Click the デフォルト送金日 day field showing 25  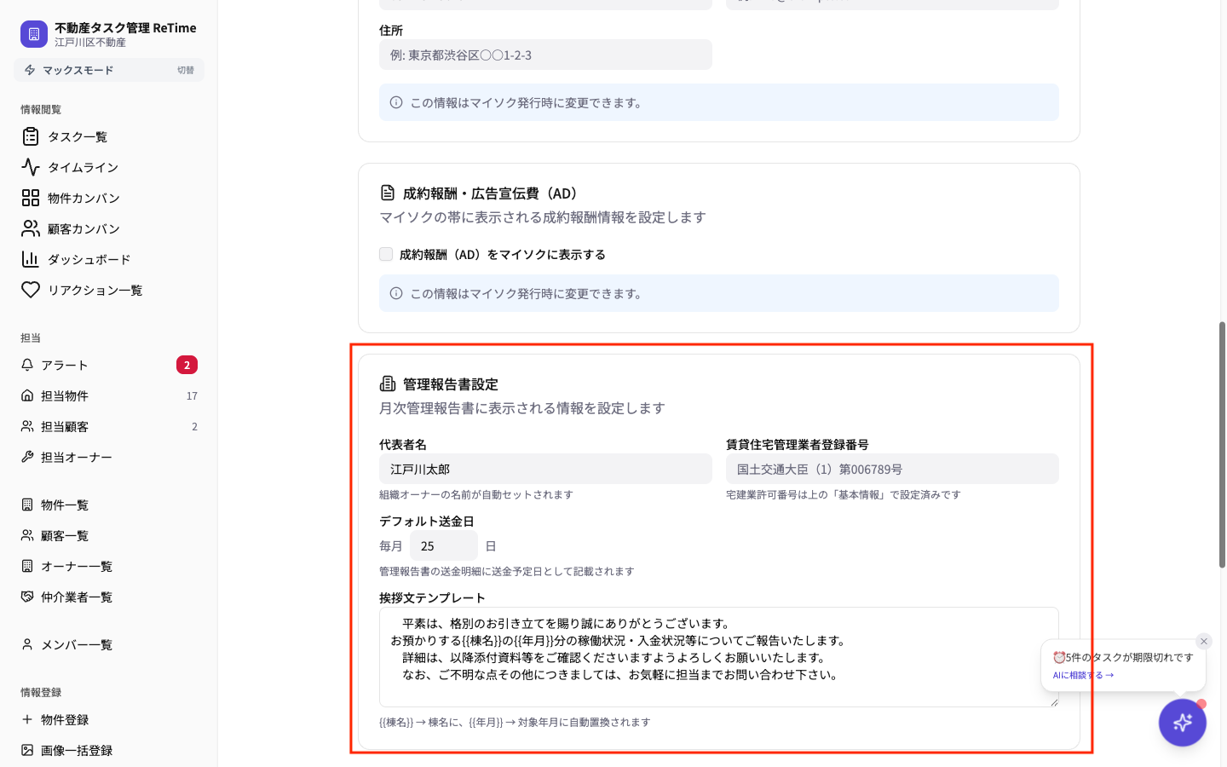444,545
